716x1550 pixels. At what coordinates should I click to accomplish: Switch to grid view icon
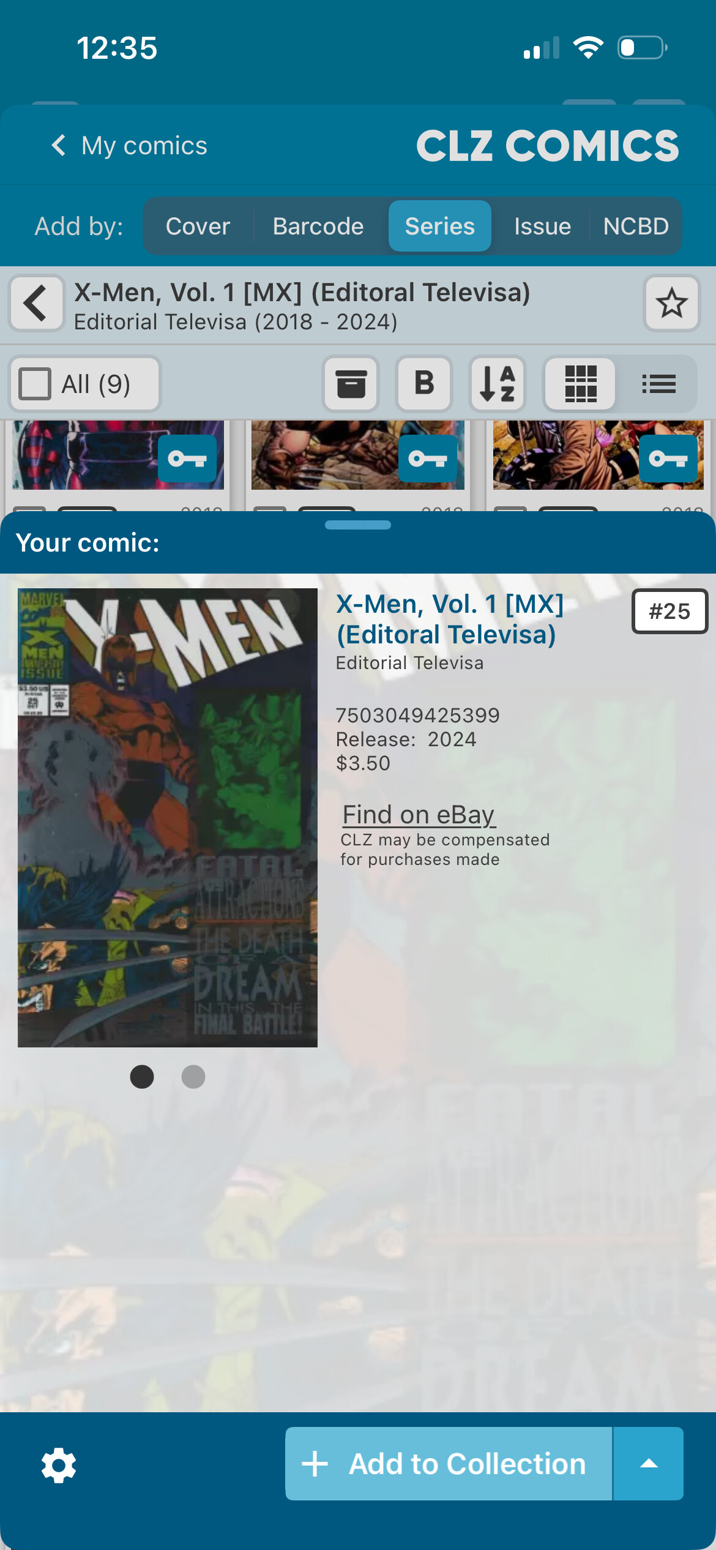[580, 384]
